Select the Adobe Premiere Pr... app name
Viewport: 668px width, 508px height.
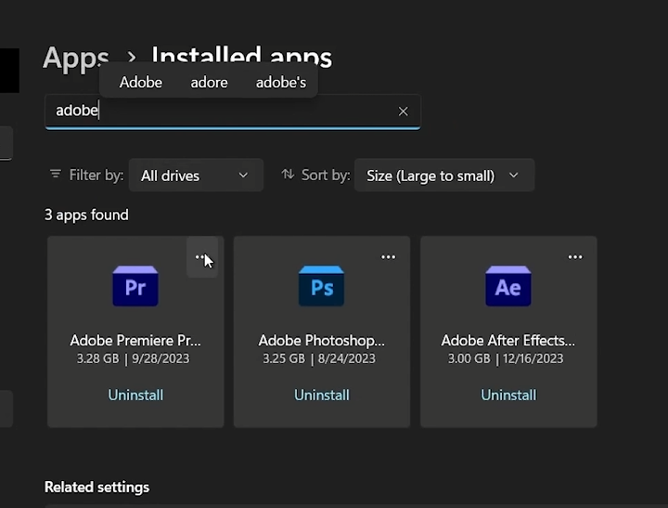point(135,341)
